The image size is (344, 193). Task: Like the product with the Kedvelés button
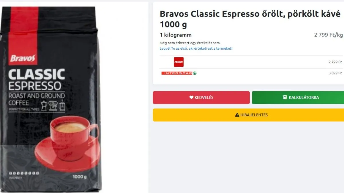pos(201,97)
